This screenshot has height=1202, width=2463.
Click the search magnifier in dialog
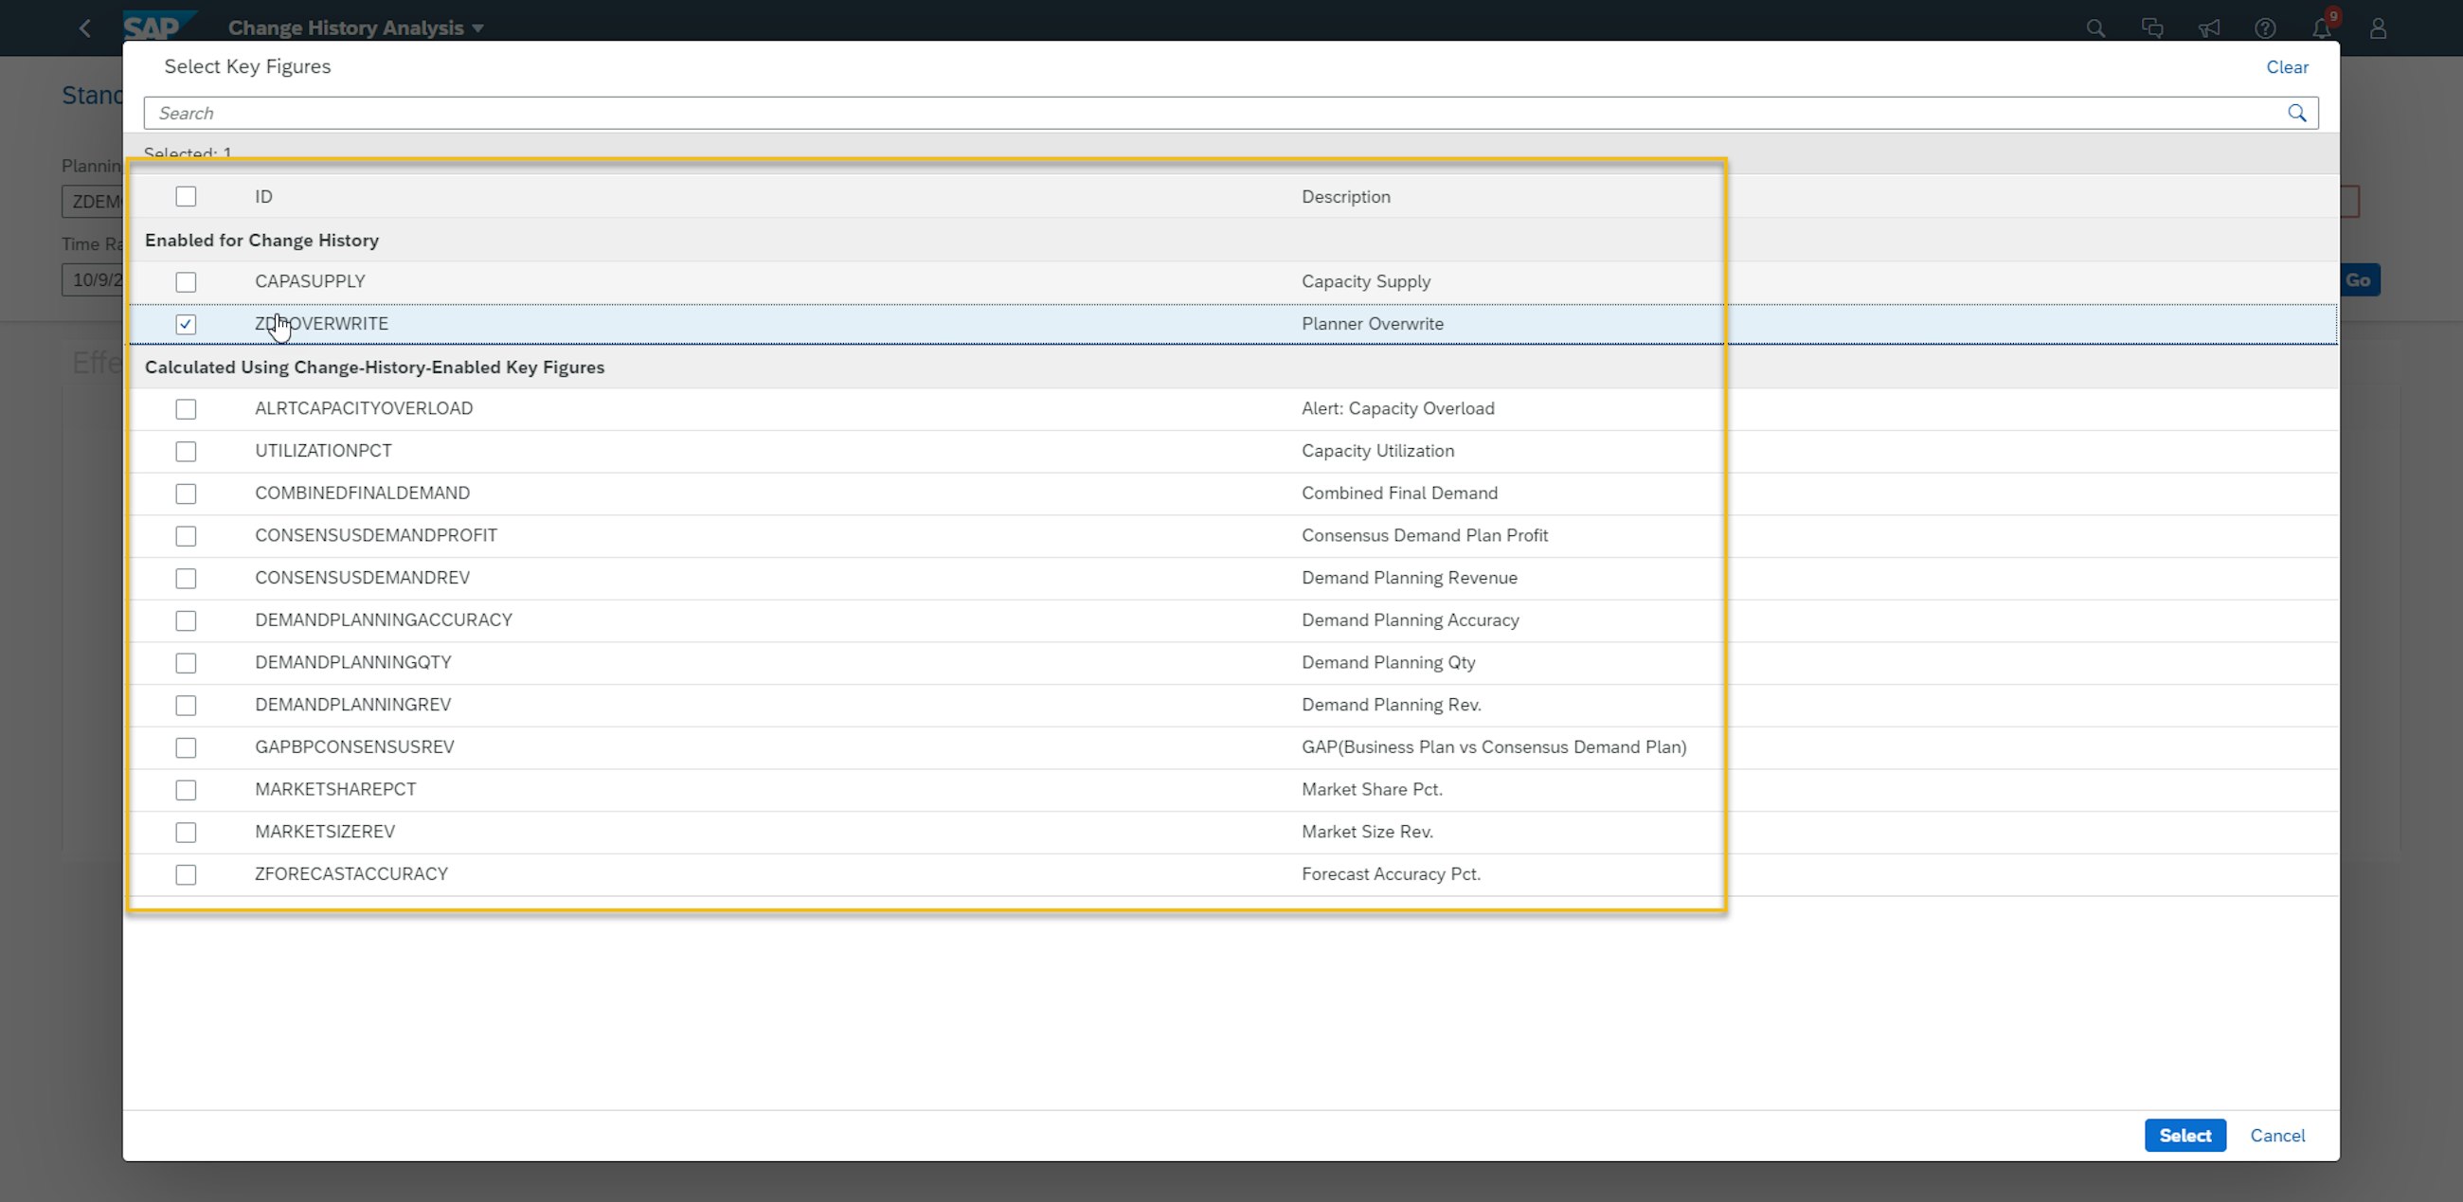tap(2296, 113)
